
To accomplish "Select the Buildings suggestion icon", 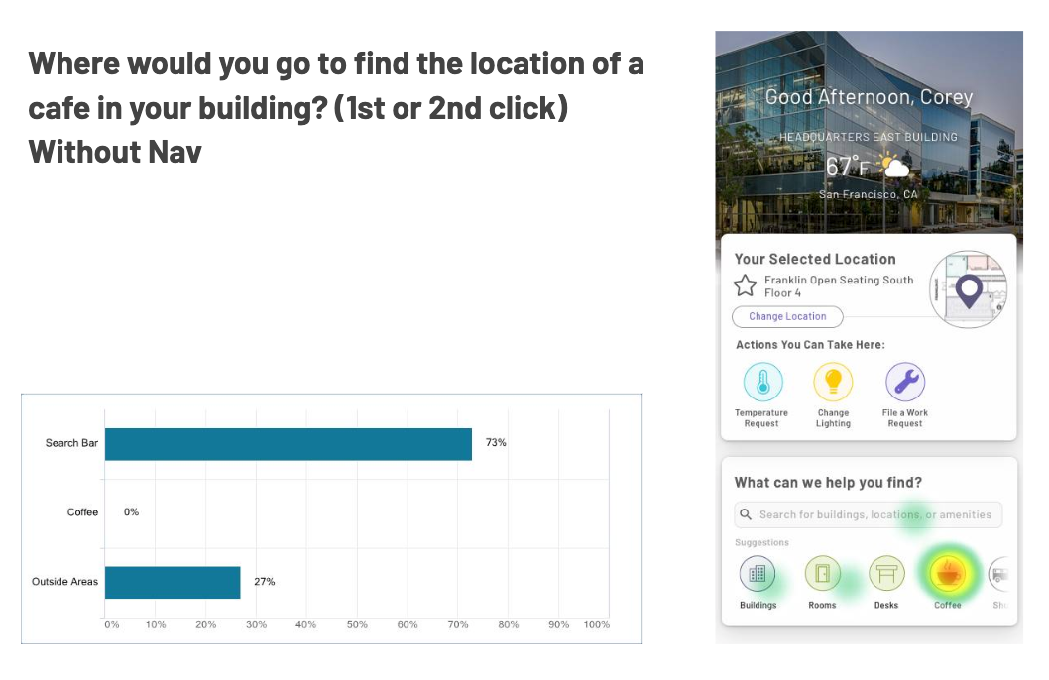I will point(758,573).
